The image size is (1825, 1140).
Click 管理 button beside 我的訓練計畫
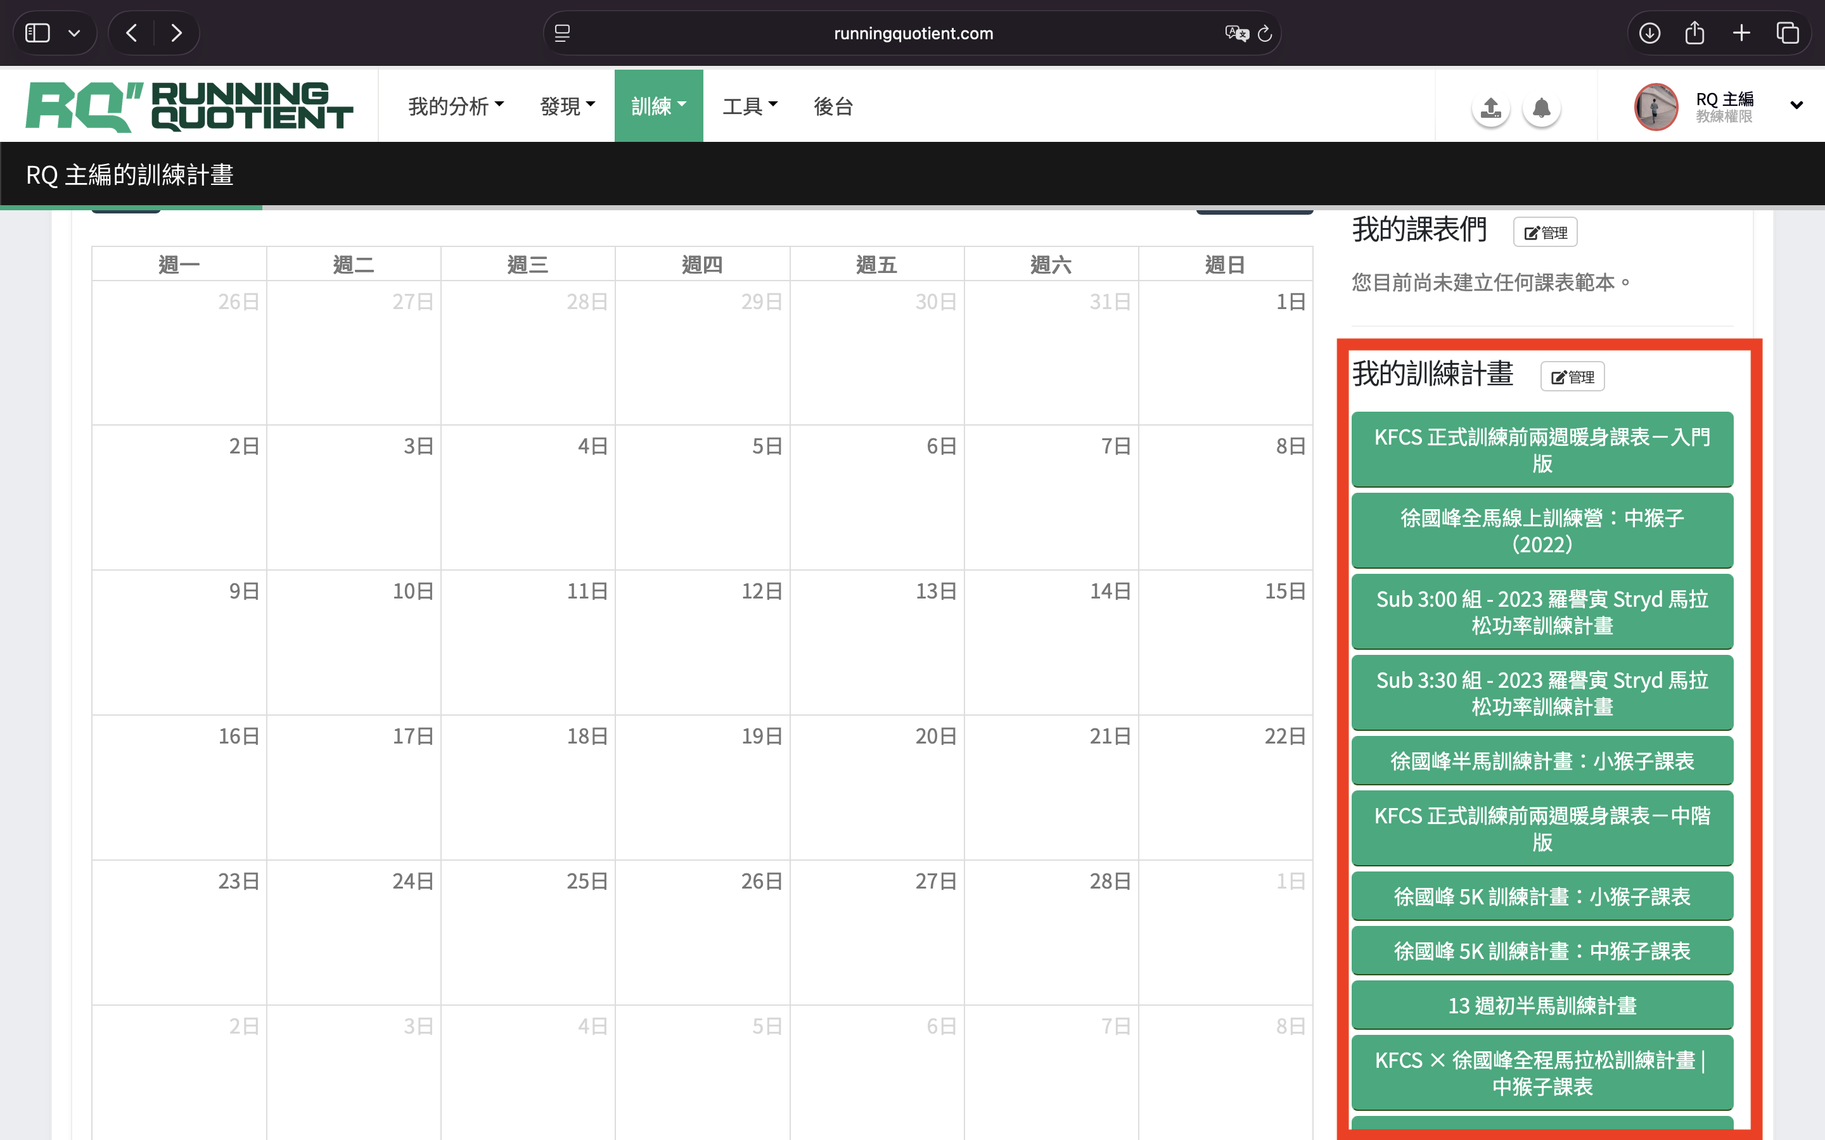[1572, 377]
